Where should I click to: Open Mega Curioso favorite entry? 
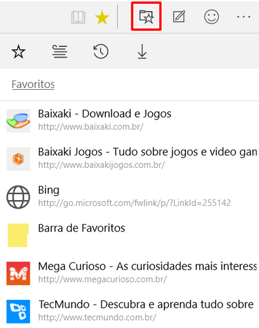coord(129,273)
